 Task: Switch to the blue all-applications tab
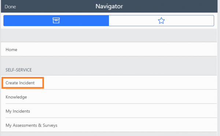coord(56,21)
